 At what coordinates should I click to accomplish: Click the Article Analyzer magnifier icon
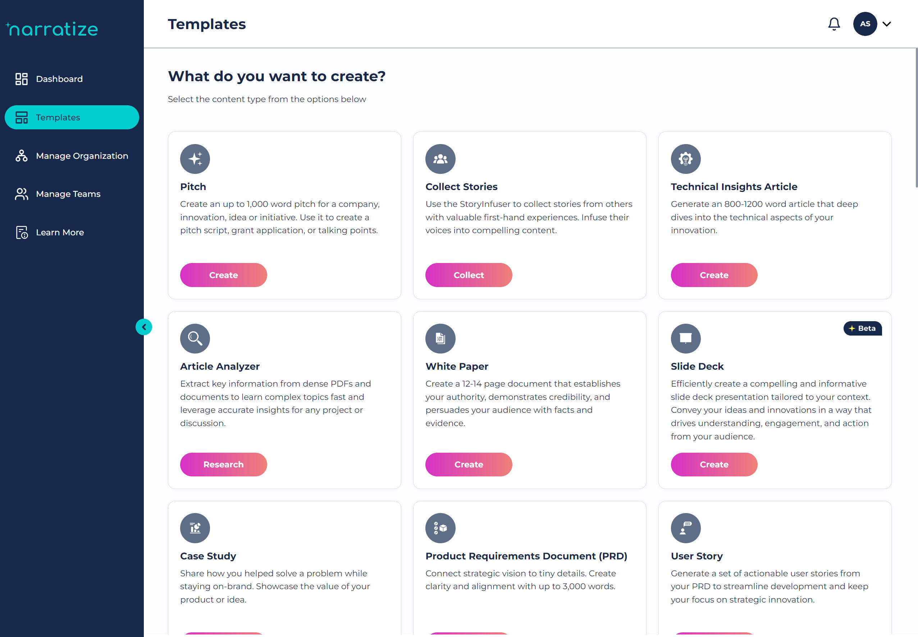coord(195,338)
